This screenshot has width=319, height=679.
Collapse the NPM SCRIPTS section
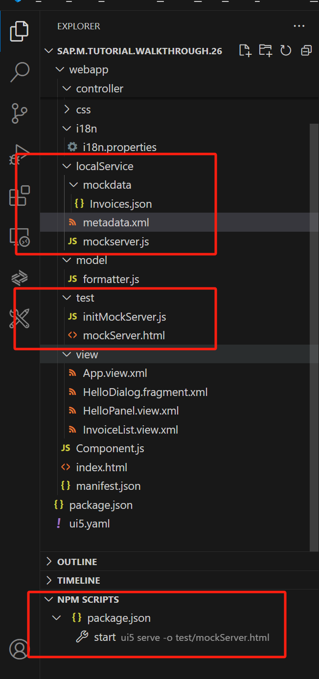[88, 599]
